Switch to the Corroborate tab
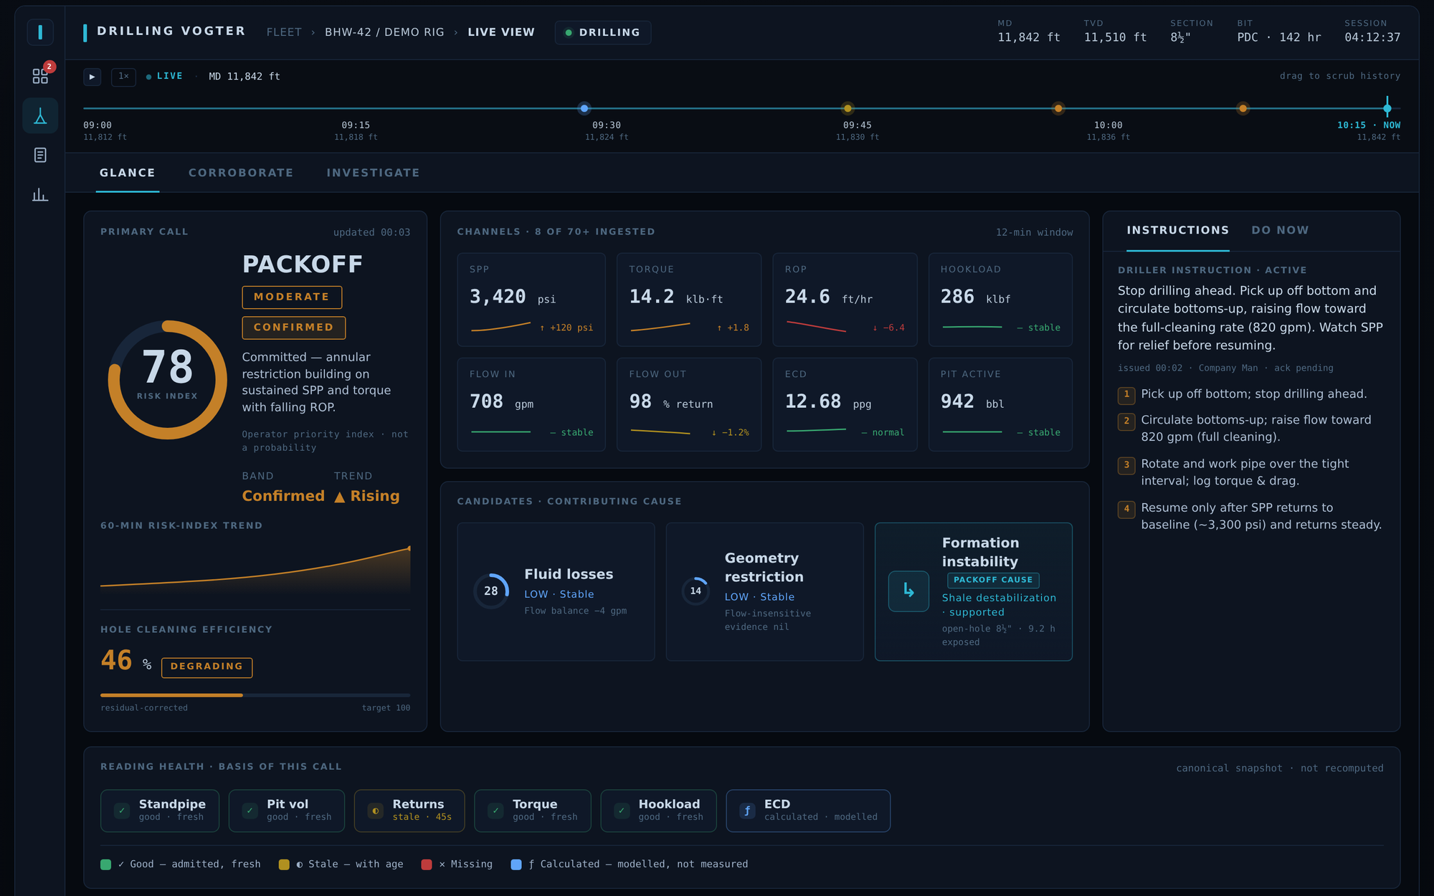The height and width of the screenshot is (896, 1434). (241, 173)
